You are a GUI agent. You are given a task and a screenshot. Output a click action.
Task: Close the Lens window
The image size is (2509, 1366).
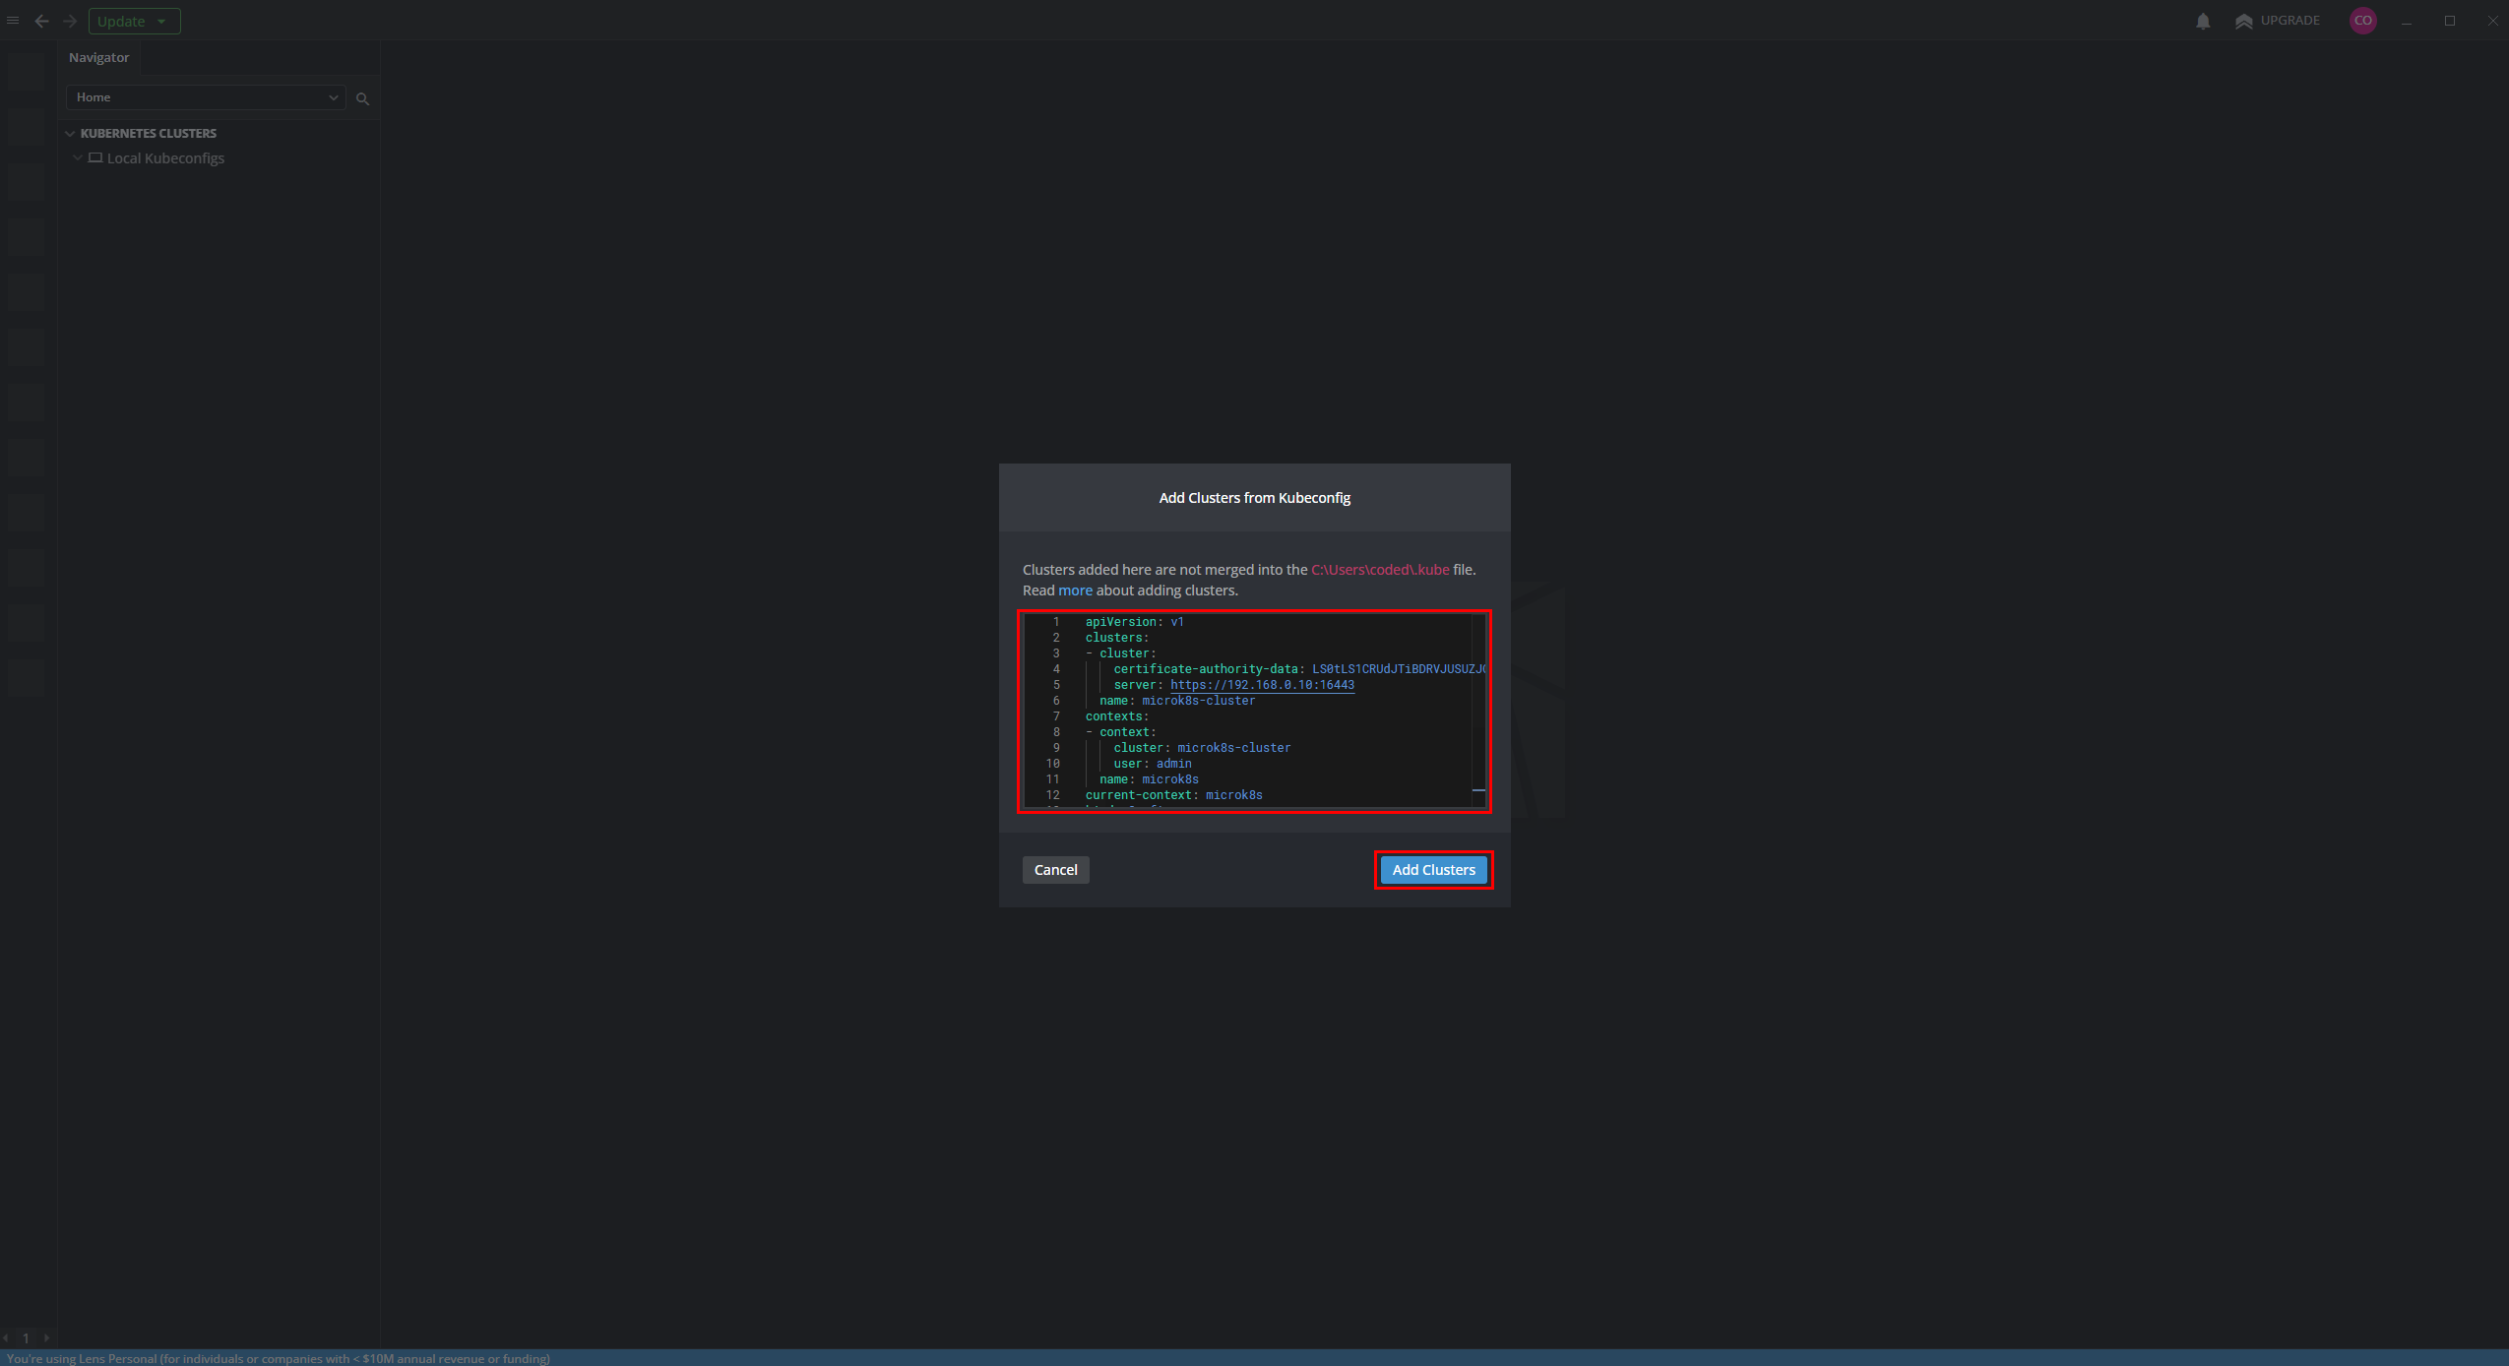(x=2493, y=21)
